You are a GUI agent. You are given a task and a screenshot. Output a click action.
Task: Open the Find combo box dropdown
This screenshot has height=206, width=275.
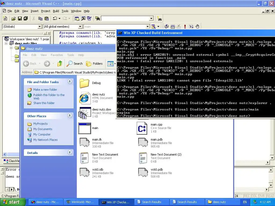151,19
